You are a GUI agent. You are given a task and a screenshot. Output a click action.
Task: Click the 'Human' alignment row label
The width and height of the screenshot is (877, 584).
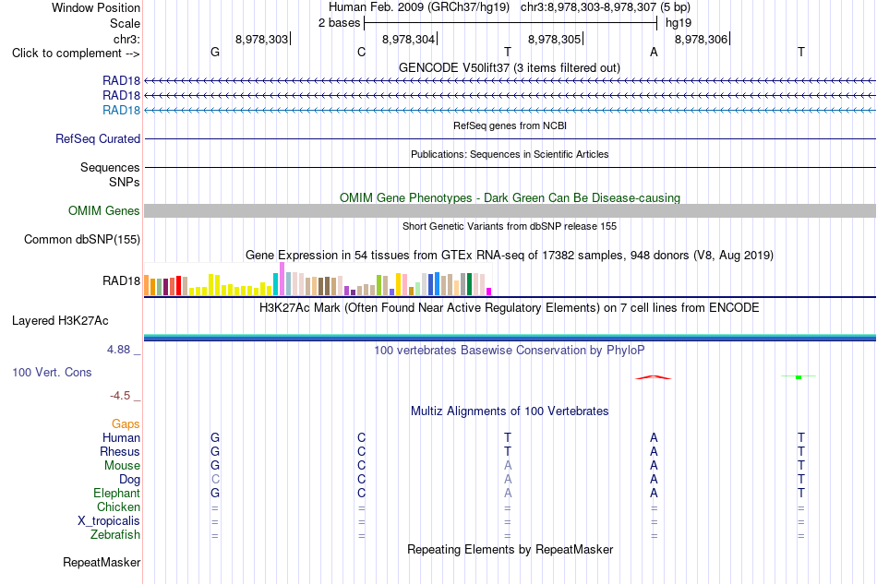pos(121,437)
